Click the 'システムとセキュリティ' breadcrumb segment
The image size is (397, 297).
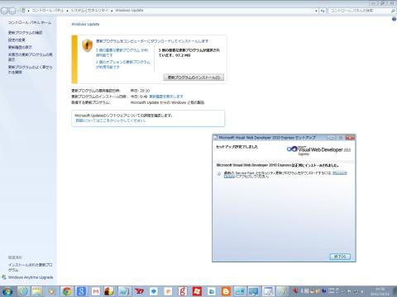[89, 10]
